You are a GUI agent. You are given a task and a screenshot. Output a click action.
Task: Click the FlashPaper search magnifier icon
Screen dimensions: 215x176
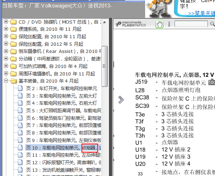[212, 24]
